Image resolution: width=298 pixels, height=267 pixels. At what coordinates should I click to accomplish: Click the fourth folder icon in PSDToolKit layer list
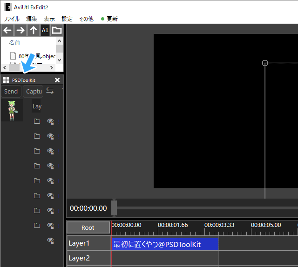click(x=37, y=166)
